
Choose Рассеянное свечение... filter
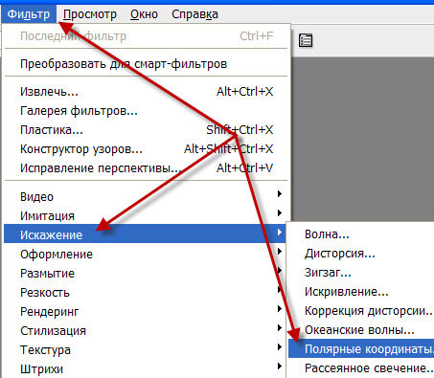(x=361, y=368)
